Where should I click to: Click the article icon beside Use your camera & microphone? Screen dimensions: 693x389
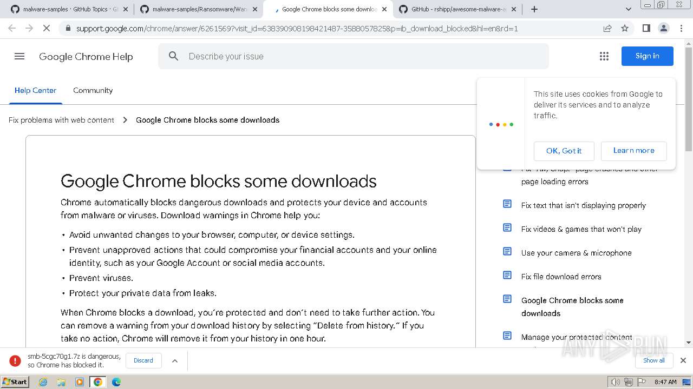(x=507, y=252)
